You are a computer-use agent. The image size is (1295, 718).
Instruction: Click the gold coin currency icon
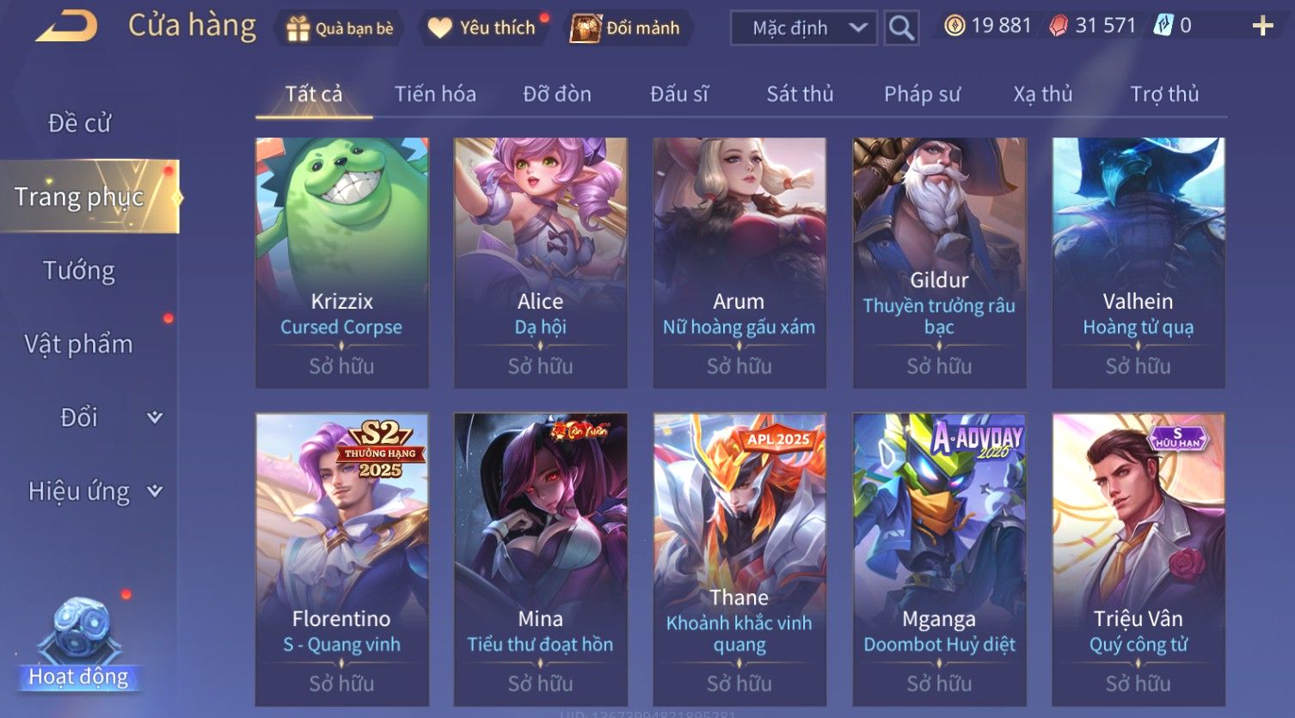pyautogui.click(x=954, y=26)
